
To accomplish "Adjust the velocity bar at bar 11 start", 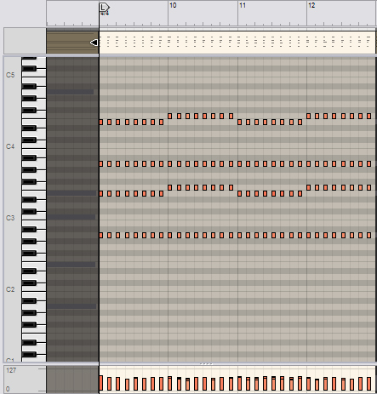I will tap(239, 383).
